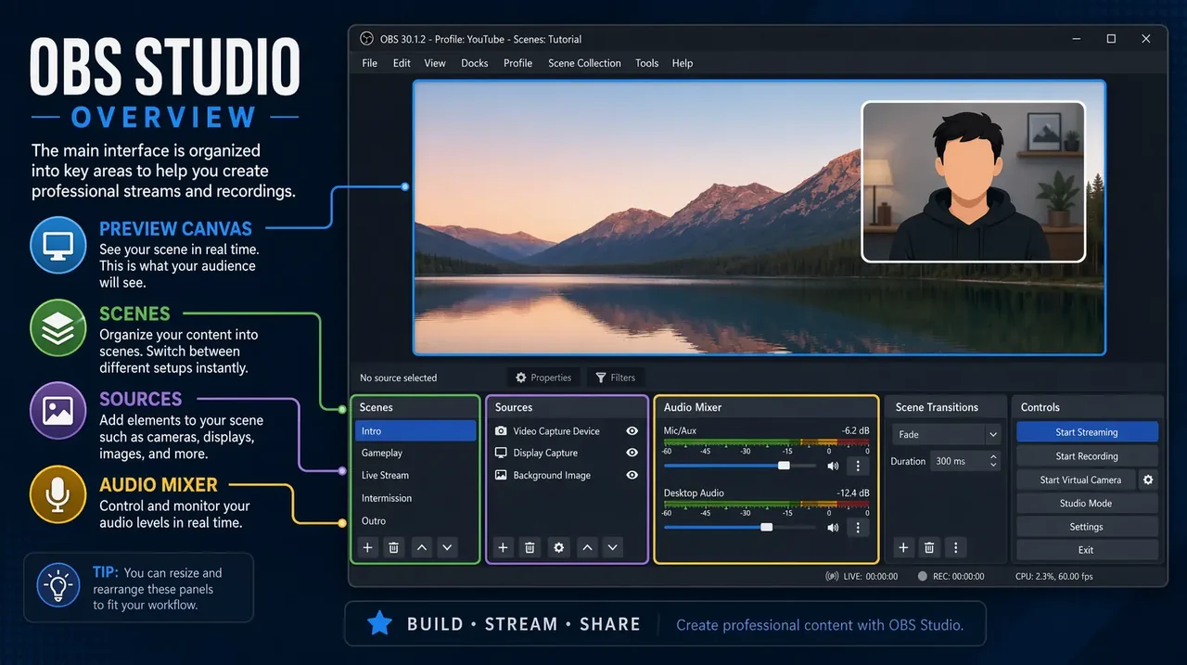Open virtual camera settings gear icon
Image resolution: width=1187 pixels, height=665 pixels.
1148,480
